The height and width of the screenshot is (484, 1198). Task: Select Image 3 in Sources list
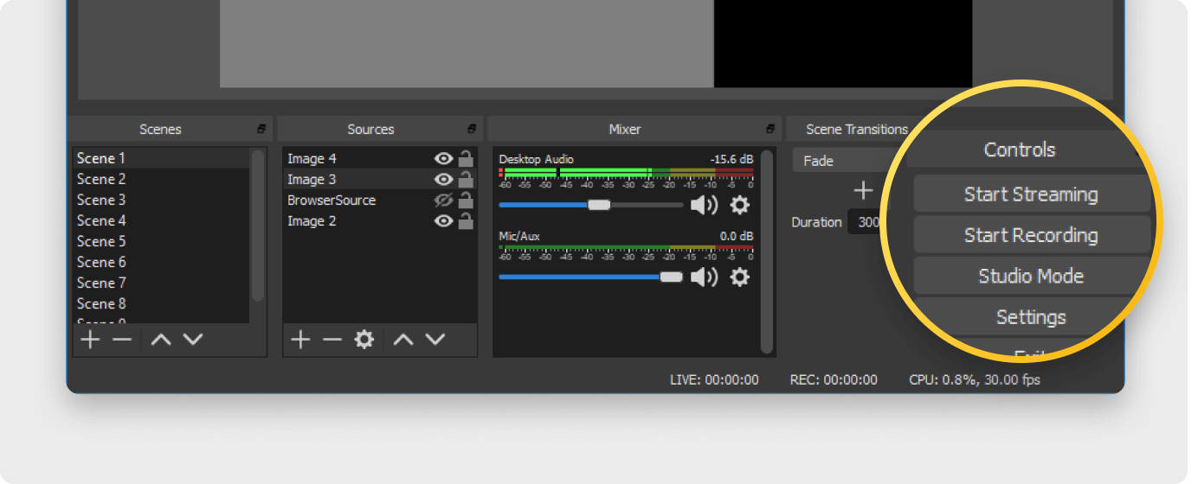[312, 180]
